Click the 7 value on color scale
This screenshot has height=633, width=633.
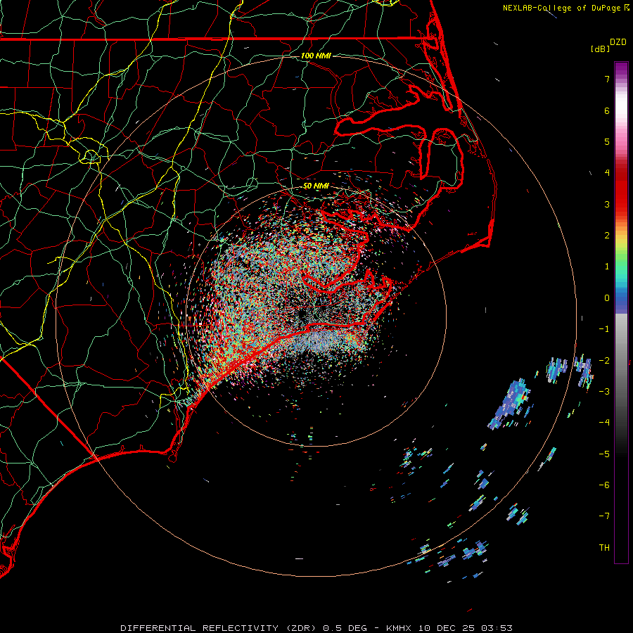pyautogui.click(x=607, y=79)
